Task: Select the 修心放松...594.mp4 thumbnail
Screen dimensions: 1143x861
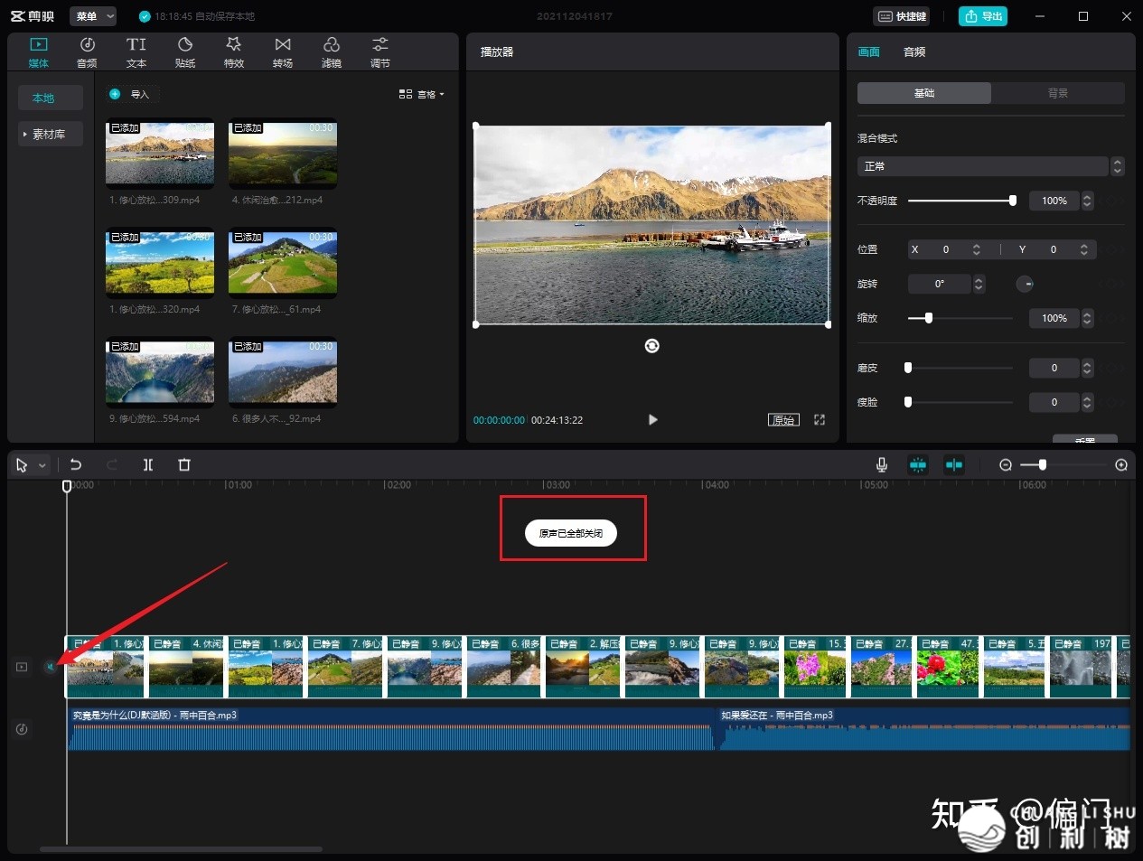Action: 160,372
